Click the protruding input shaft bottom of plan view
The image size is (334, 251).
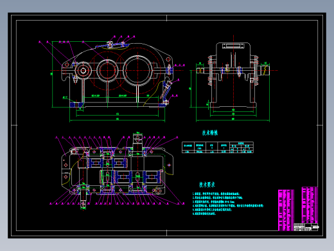(x=83, y=201)
